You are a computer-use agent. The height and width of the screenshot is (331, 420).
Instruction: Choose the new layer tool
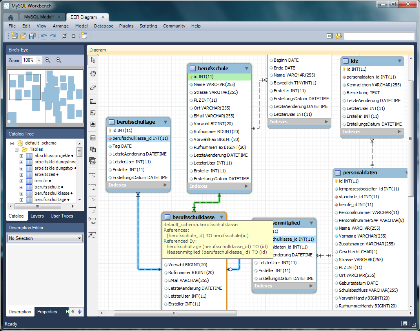[93, 101]
